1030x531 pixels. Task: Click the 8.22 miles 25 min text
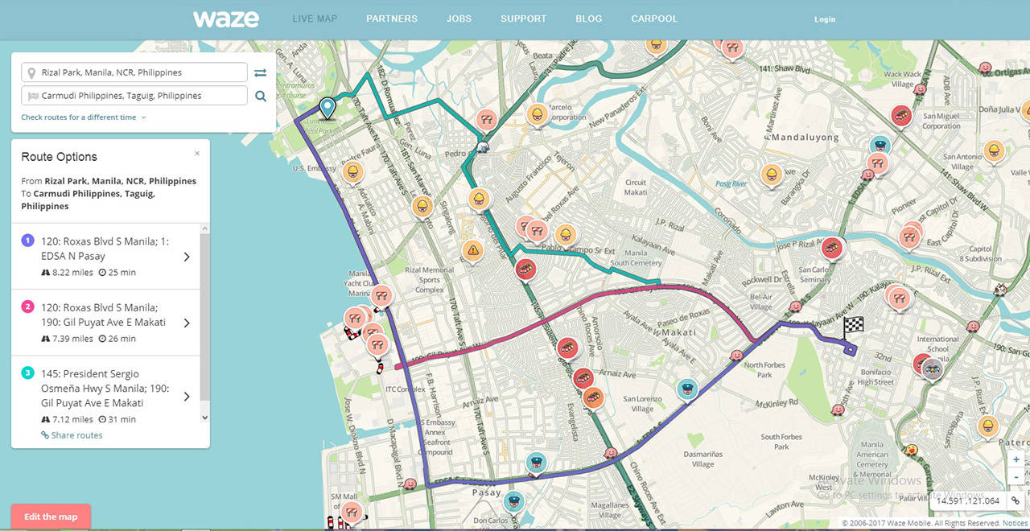click(89, 273)
